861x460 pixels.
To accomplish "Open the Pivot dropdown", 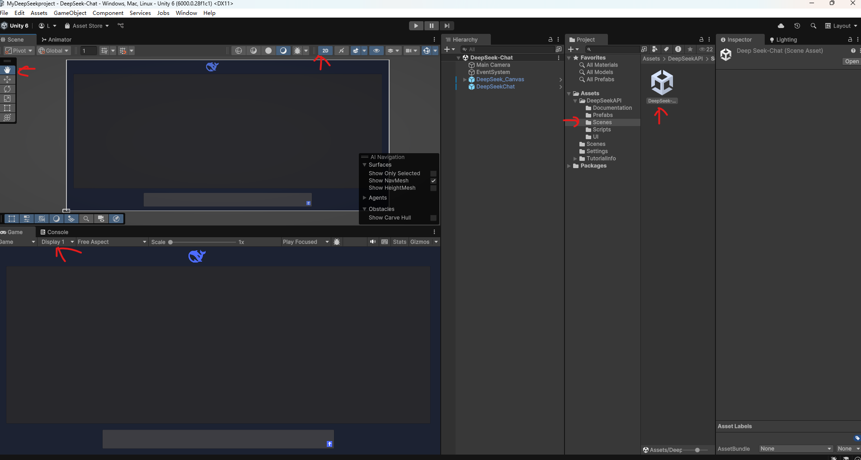I will 19,51.
